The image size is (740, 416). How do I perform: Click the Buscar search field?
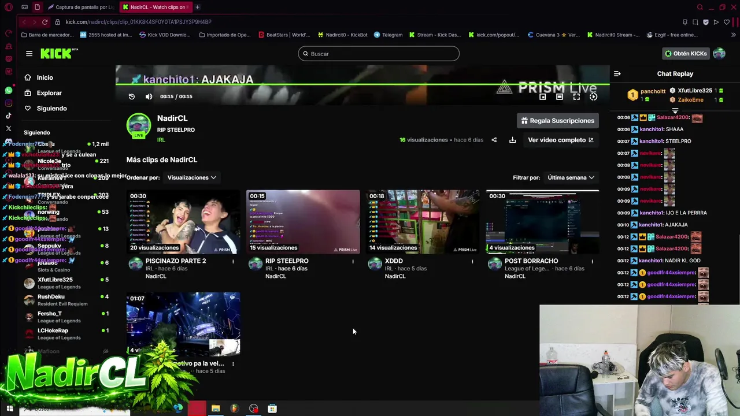(x=379, y=54)
